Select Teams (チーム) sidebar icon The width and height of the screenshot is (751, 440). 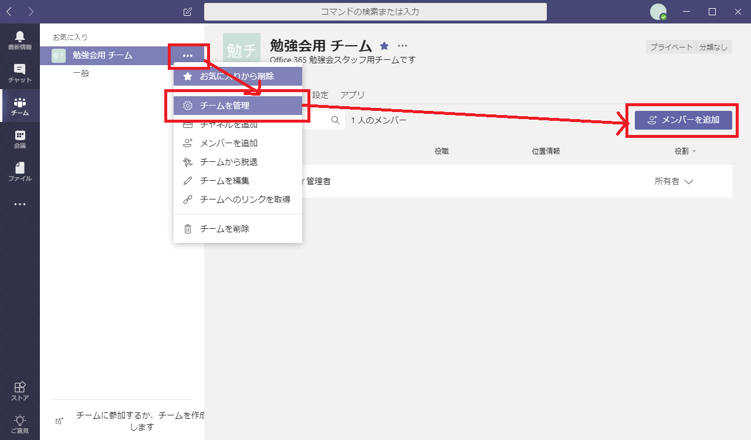pyautogui.click(x=20, y=106)
